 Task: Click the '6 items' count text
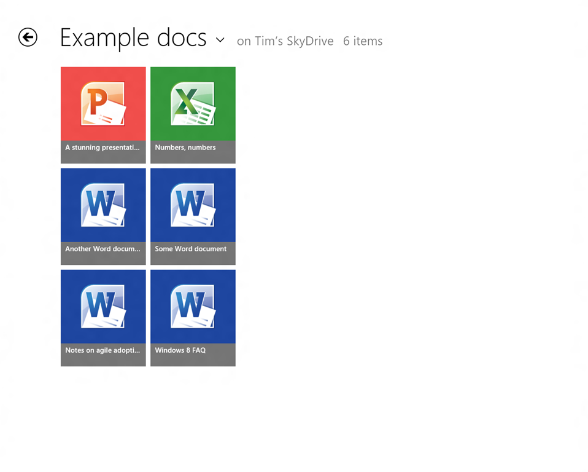click(x=363, y=41)
